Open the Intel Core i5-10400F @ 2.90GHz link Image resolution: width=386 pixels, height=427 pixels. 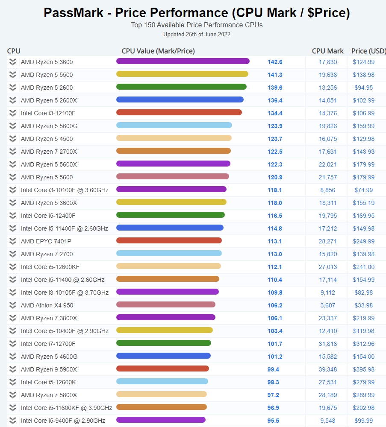[65, 331]
